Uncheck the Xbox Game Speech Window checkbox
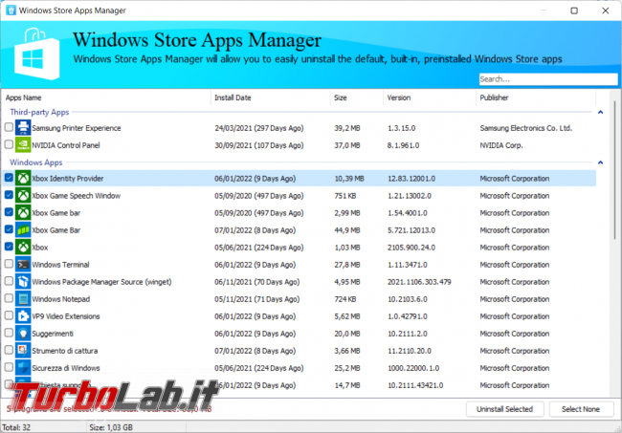Image resolution: width=622 pixels, height=433 pixels. [x=9, y=195]
